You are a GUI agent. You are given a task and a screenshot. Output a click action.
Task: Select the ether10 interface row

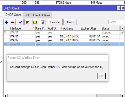[64, 44]
